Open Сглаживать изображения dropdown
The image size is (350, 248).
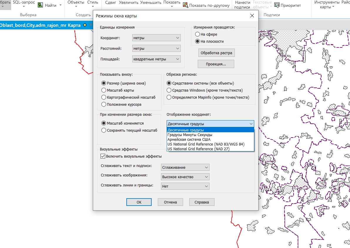(185, 177)
